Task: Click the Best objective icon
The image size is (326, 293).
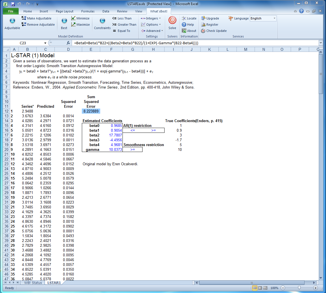Action: coord(64,21)
